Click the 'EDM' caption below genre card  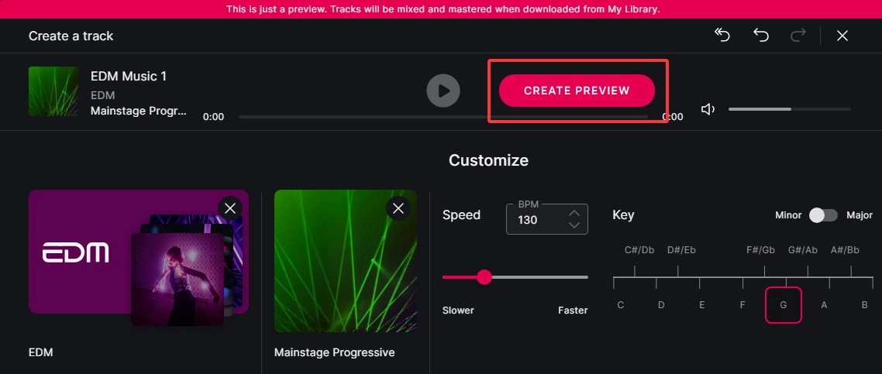click(40, 352)
